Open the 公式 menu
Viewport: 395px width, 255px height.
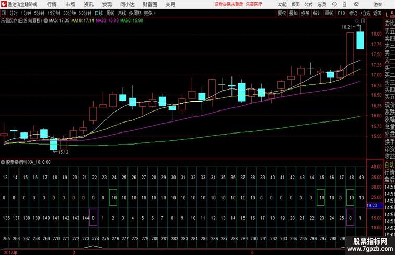(x=308, y=4)
